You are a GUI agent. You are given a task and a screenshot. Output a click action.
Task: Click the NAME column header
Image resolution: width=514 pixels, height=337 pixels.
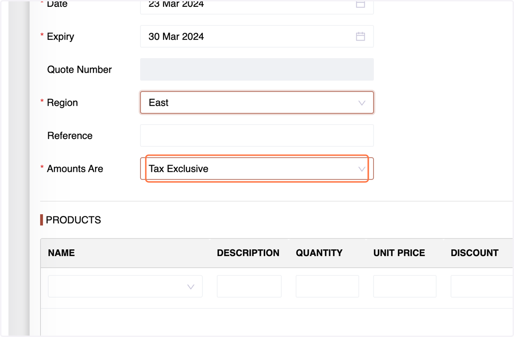[61, 253]
